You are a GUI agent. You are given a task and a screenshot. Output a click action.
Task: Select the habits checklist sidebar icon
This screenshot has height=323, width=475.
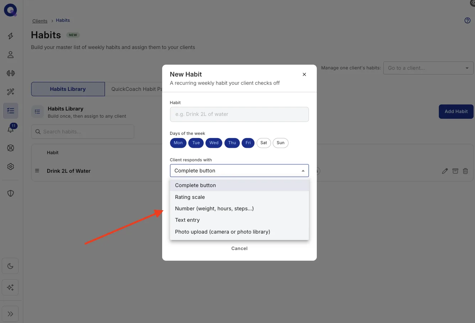click(x=11, y=111)
